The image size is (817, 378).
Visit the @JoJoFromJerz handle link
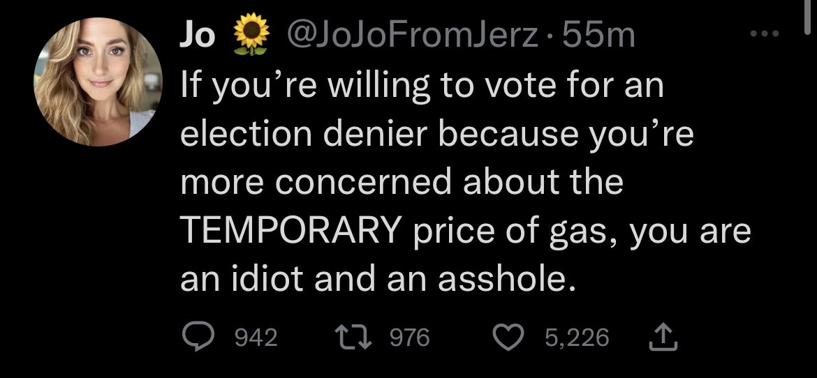(411, 36)
